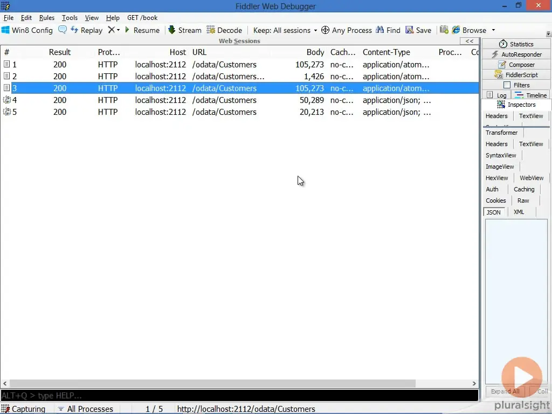The width and height of the screenshot is (552, 414).
Task: Open the Rules menu
Action: coord(47,18)
